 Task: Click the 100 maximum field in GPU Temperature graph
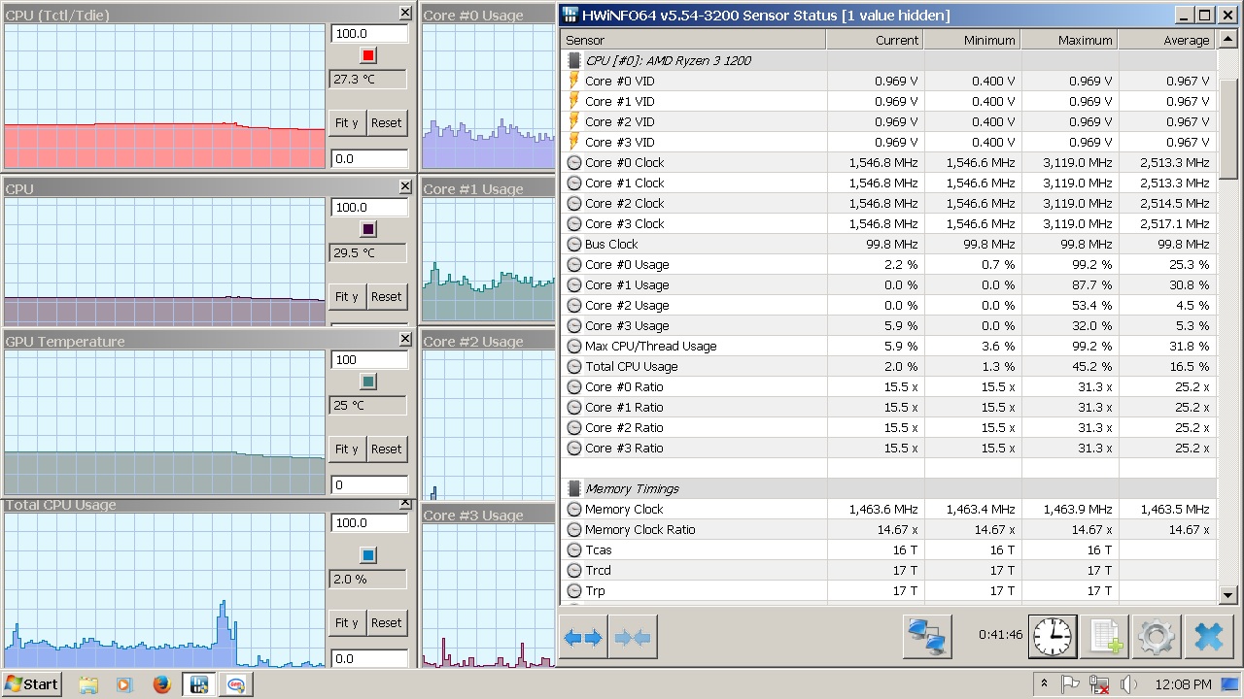click(368, 359)
